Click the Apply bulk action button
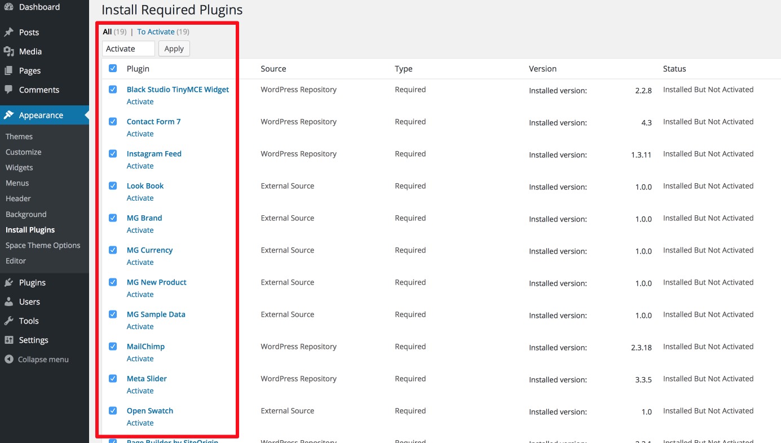 click(174, 48)
